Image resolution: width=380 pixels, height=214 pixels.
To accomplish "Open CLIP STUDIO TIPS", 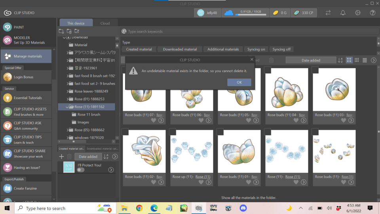I will pos(26,139).
